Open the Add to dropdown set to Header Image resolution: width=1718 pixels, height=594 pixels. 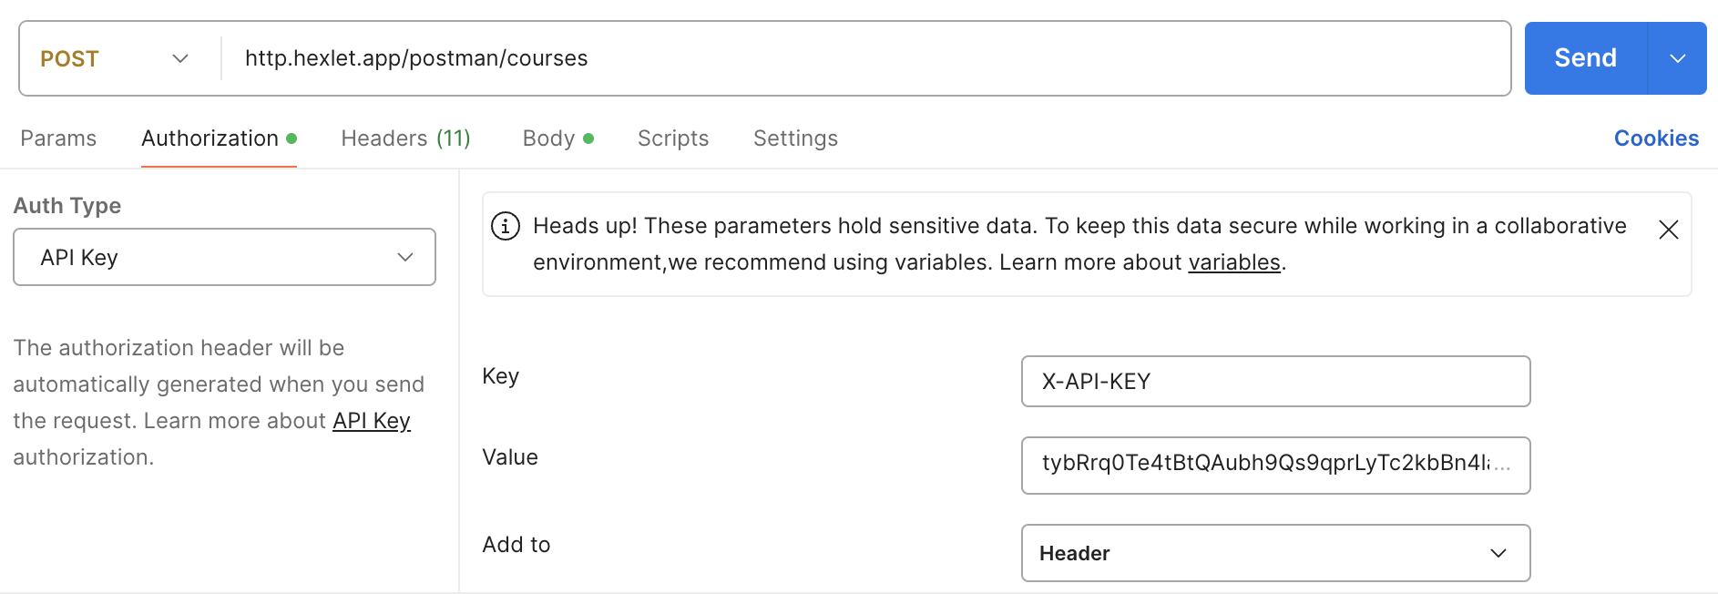(1275, 553)
